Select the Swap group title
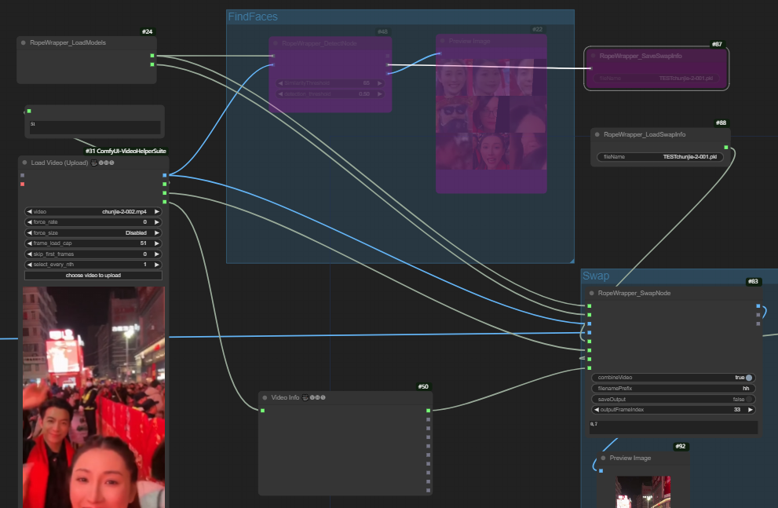The width and height of the screenshot is (778, 508). [595, 276]
